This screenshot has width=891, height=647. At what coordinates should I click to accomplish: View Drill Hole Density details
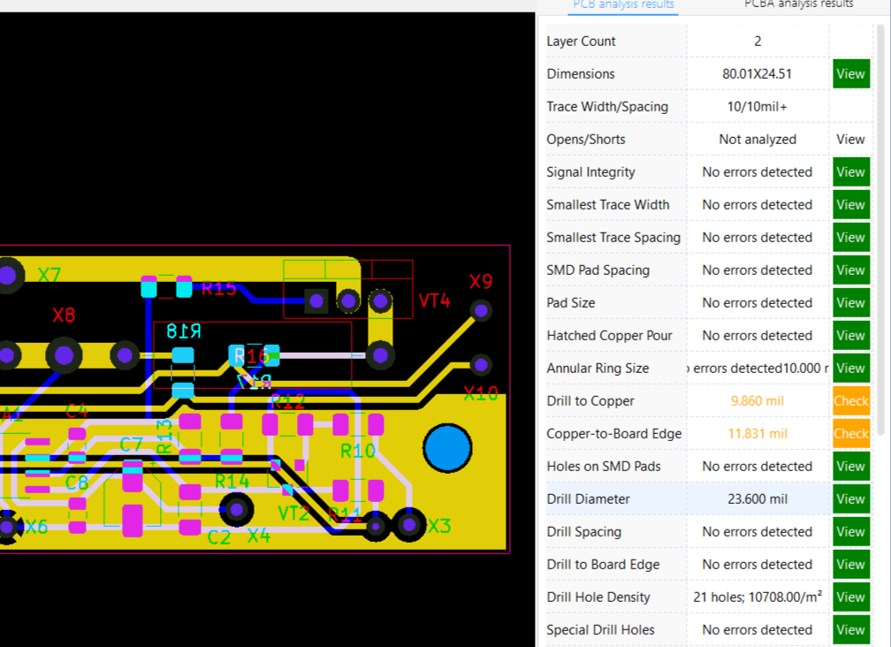coord(850,598)
